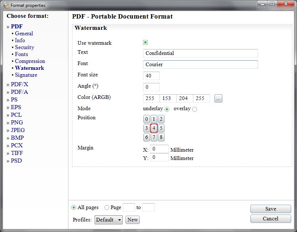Viewport: 297px width, 232px height.
Task: Choose the Page range radio button
Action: coord(107,208)
